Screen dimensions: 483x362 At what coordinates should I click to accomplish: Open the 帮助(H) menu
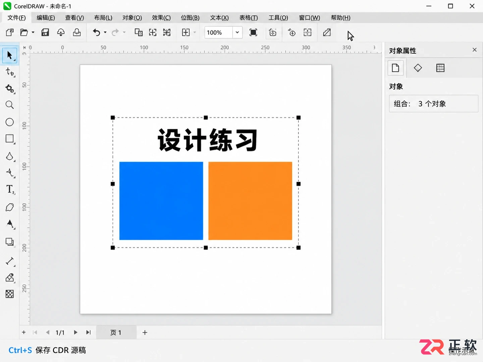(x=340, y=18)
